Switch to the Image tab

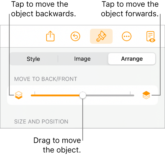[82, 59]
